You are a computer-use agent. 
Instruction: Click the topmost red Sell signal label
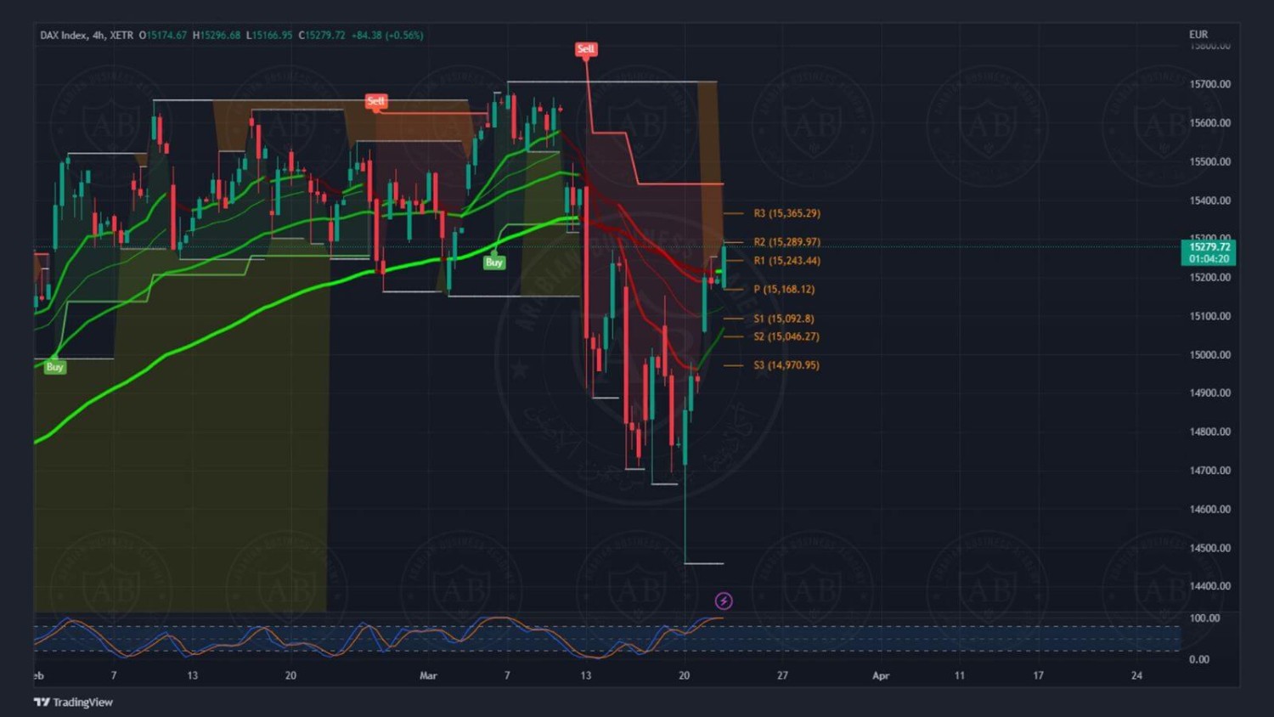pyautogui.click(x=586, y=49)
